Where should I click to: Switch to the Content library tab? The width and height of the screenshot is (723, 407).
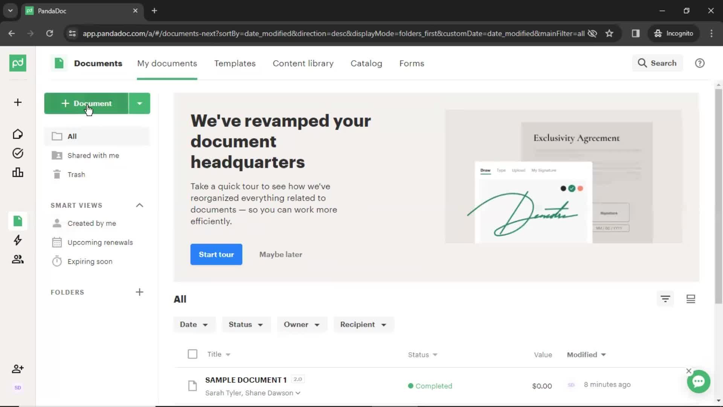pos(304,63)
